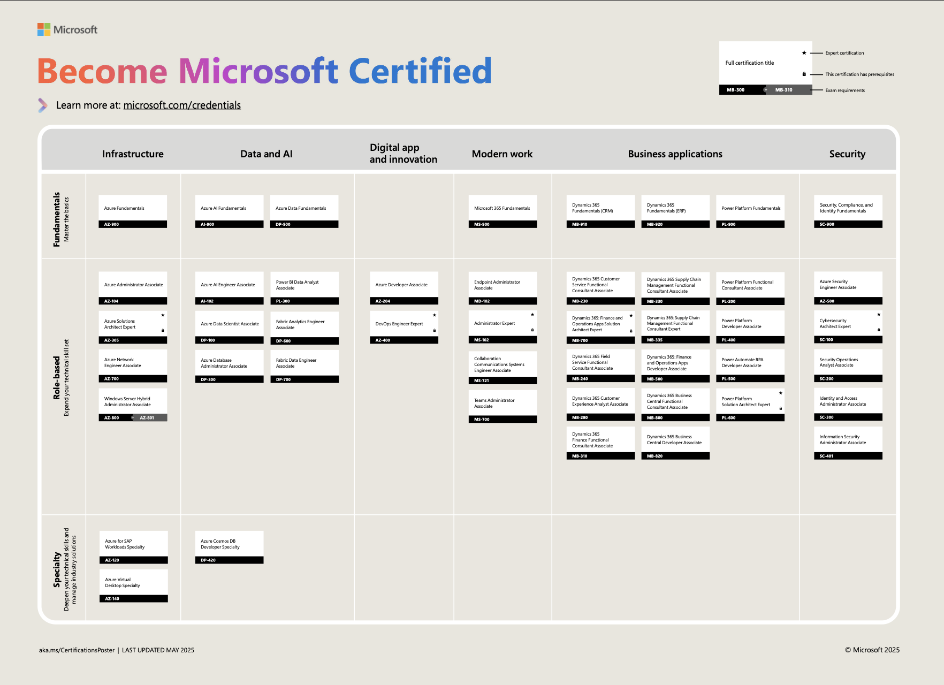The height and width of the screenshot is (685, 944).
Task: Open the Azure Security Engineer Associate card
Action: 848,288
